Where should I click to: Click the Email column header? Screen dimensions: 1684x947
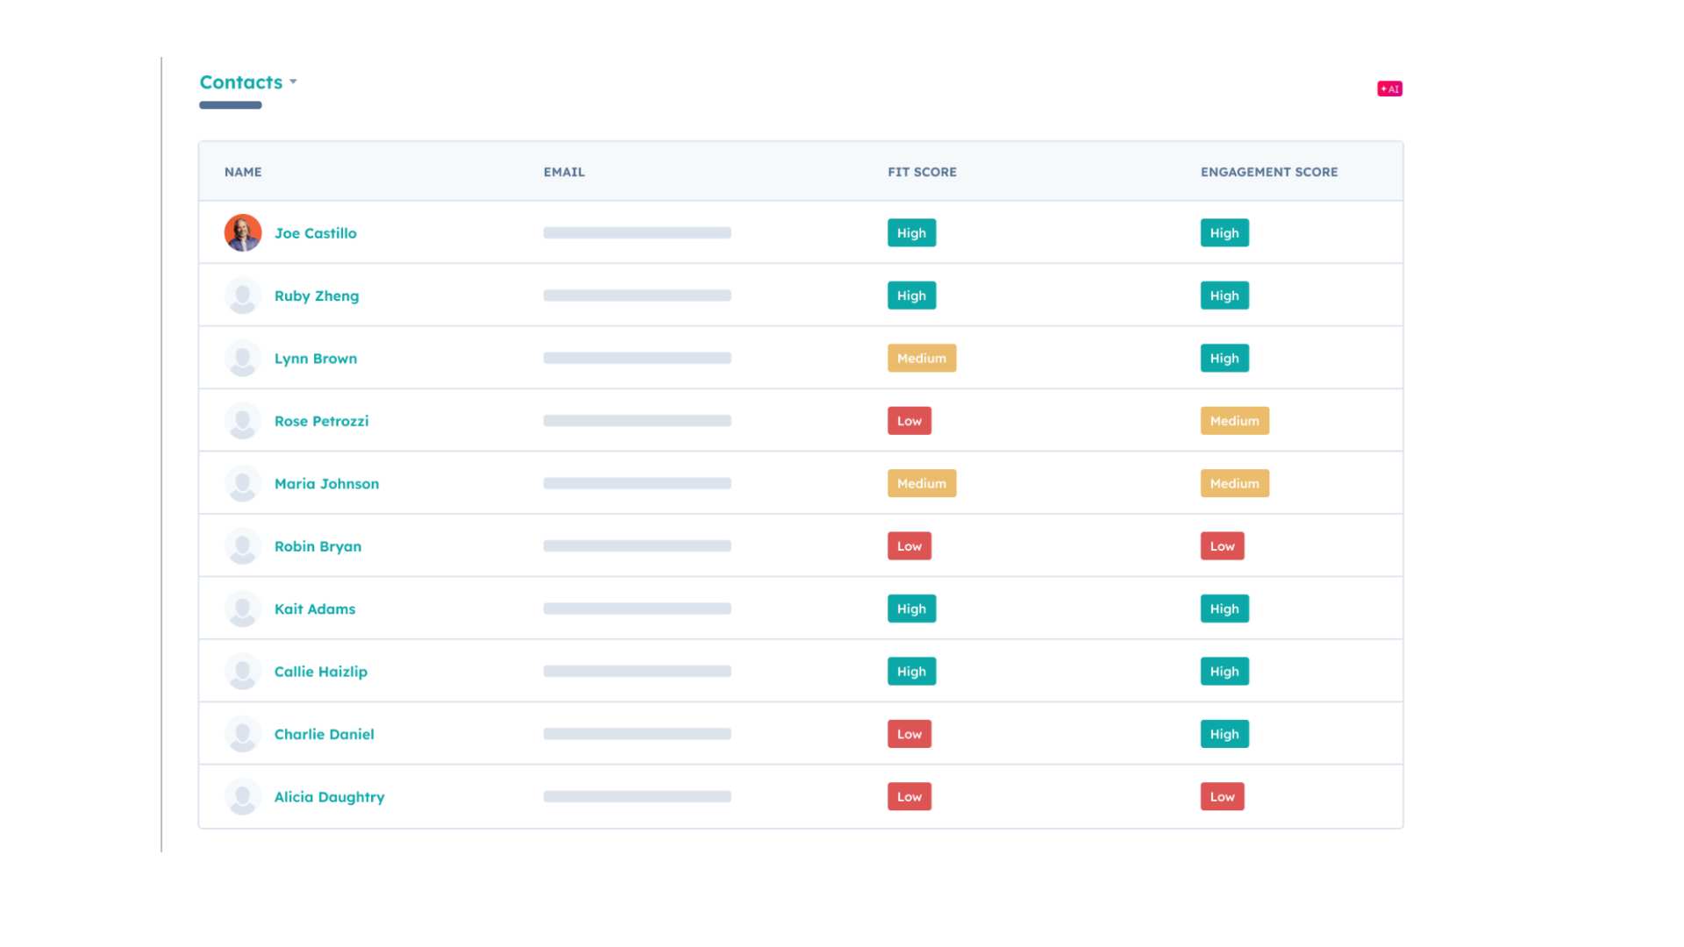click(564, 172)
